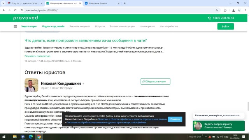Open 'Наши юристы' navigation item
The height and width of the screenshot is (140, 249).
pyautogui.click(x=147, y=26)
